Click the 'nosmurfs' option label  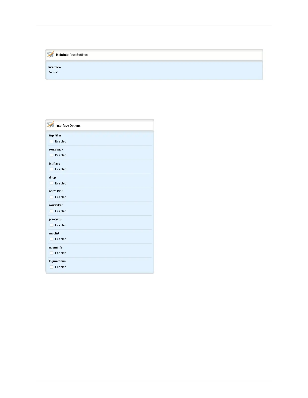pos(56,247)
